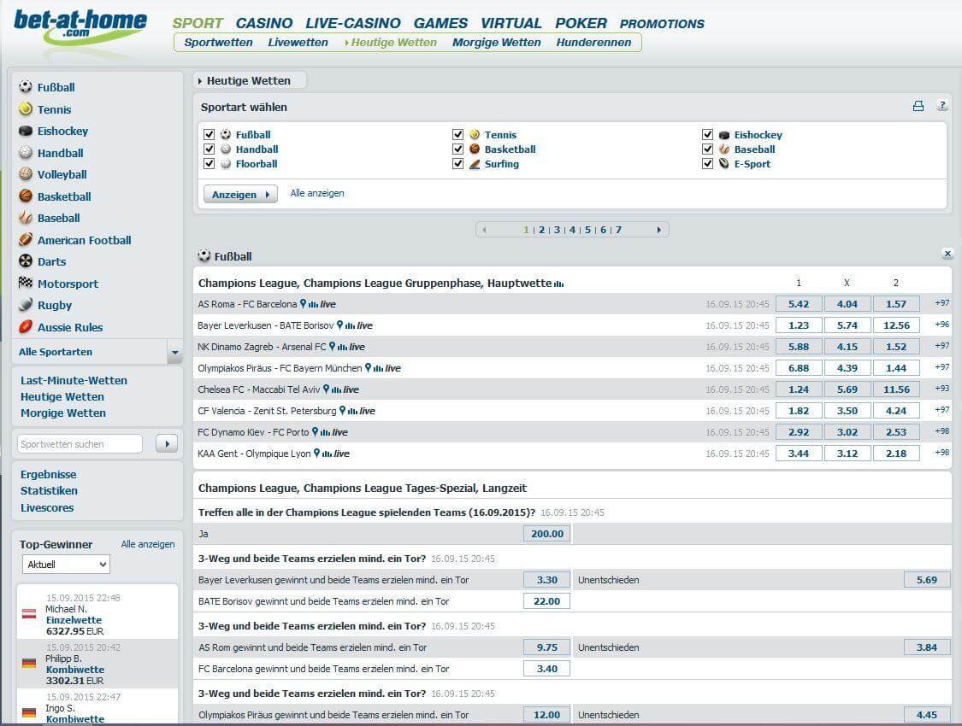Screen dimensions: 962x726
Task: Click statistics icon next to Hauptwette heading
Action: click(x=558, y=284)
